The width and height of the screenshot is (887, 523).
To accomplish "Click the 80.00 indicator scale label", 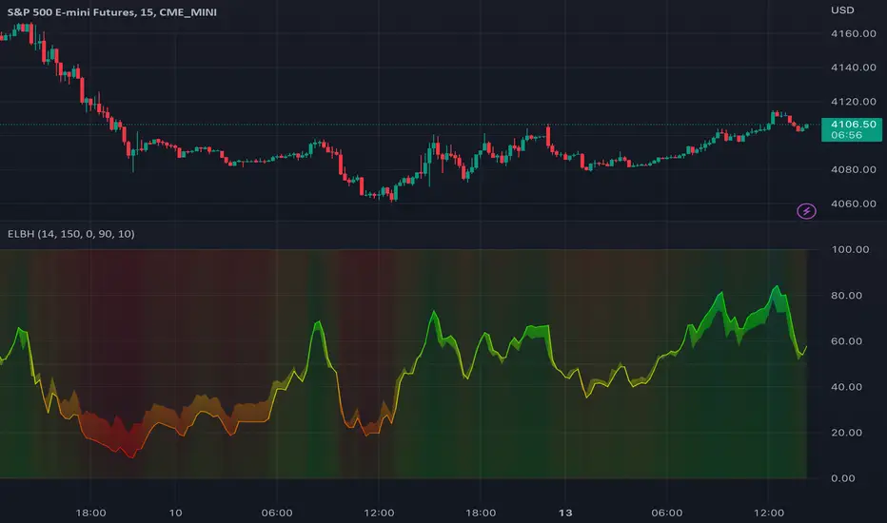I will point(846,295).
